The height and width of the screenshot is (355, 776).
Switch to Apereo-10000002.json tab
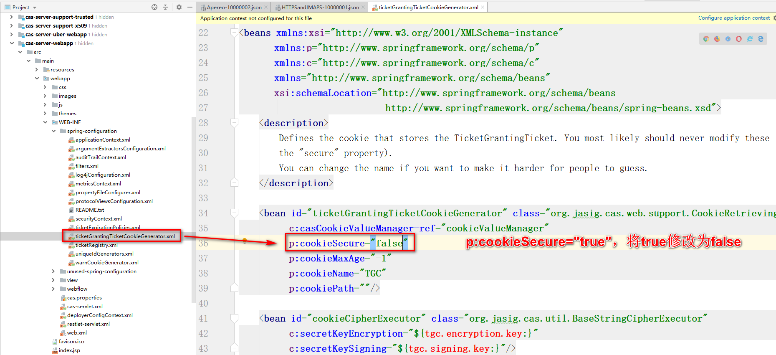pos(234,7)
